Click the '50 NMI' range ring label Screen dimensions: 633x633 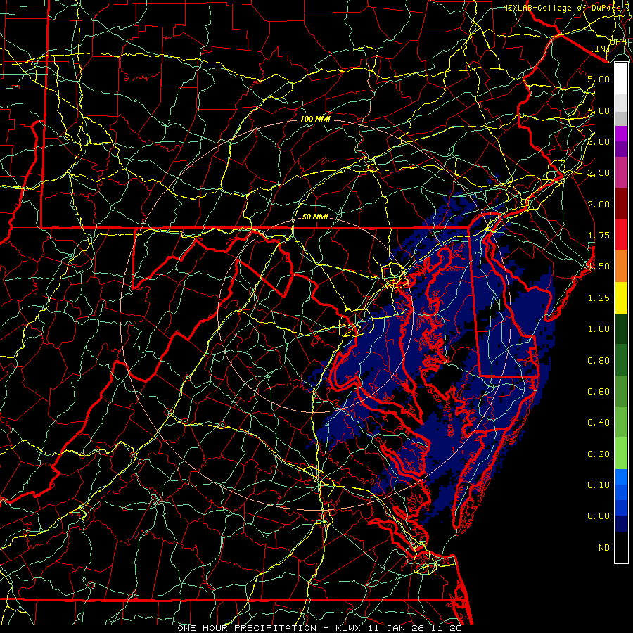pyautogui.click(x=315, y=217)
